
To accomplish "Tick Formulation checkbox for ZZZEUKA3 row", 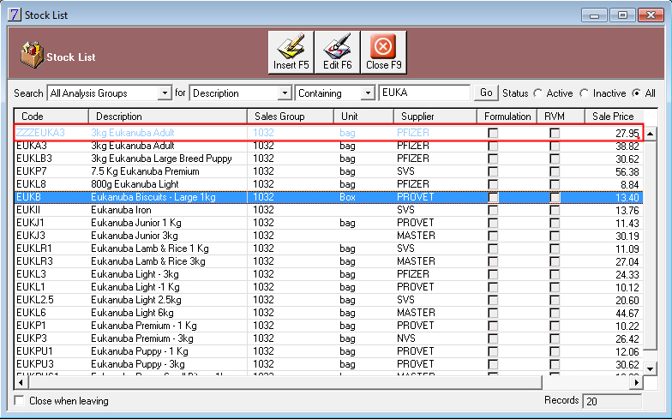I will [493, 133].
